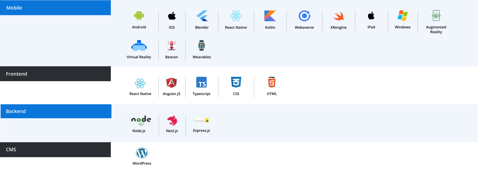Viewport: 478px width, 173px height.
Task: Click the "IOS" label text
Action: [172, 27]
